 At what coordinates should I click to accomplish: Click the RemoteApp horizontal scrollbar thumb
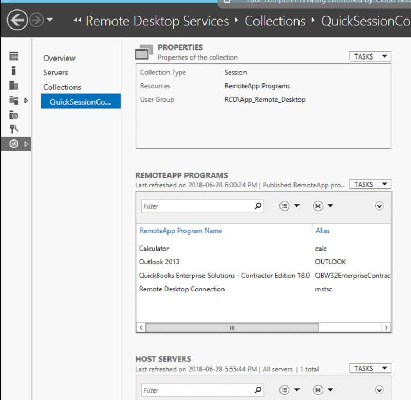[x=232, y=328]
